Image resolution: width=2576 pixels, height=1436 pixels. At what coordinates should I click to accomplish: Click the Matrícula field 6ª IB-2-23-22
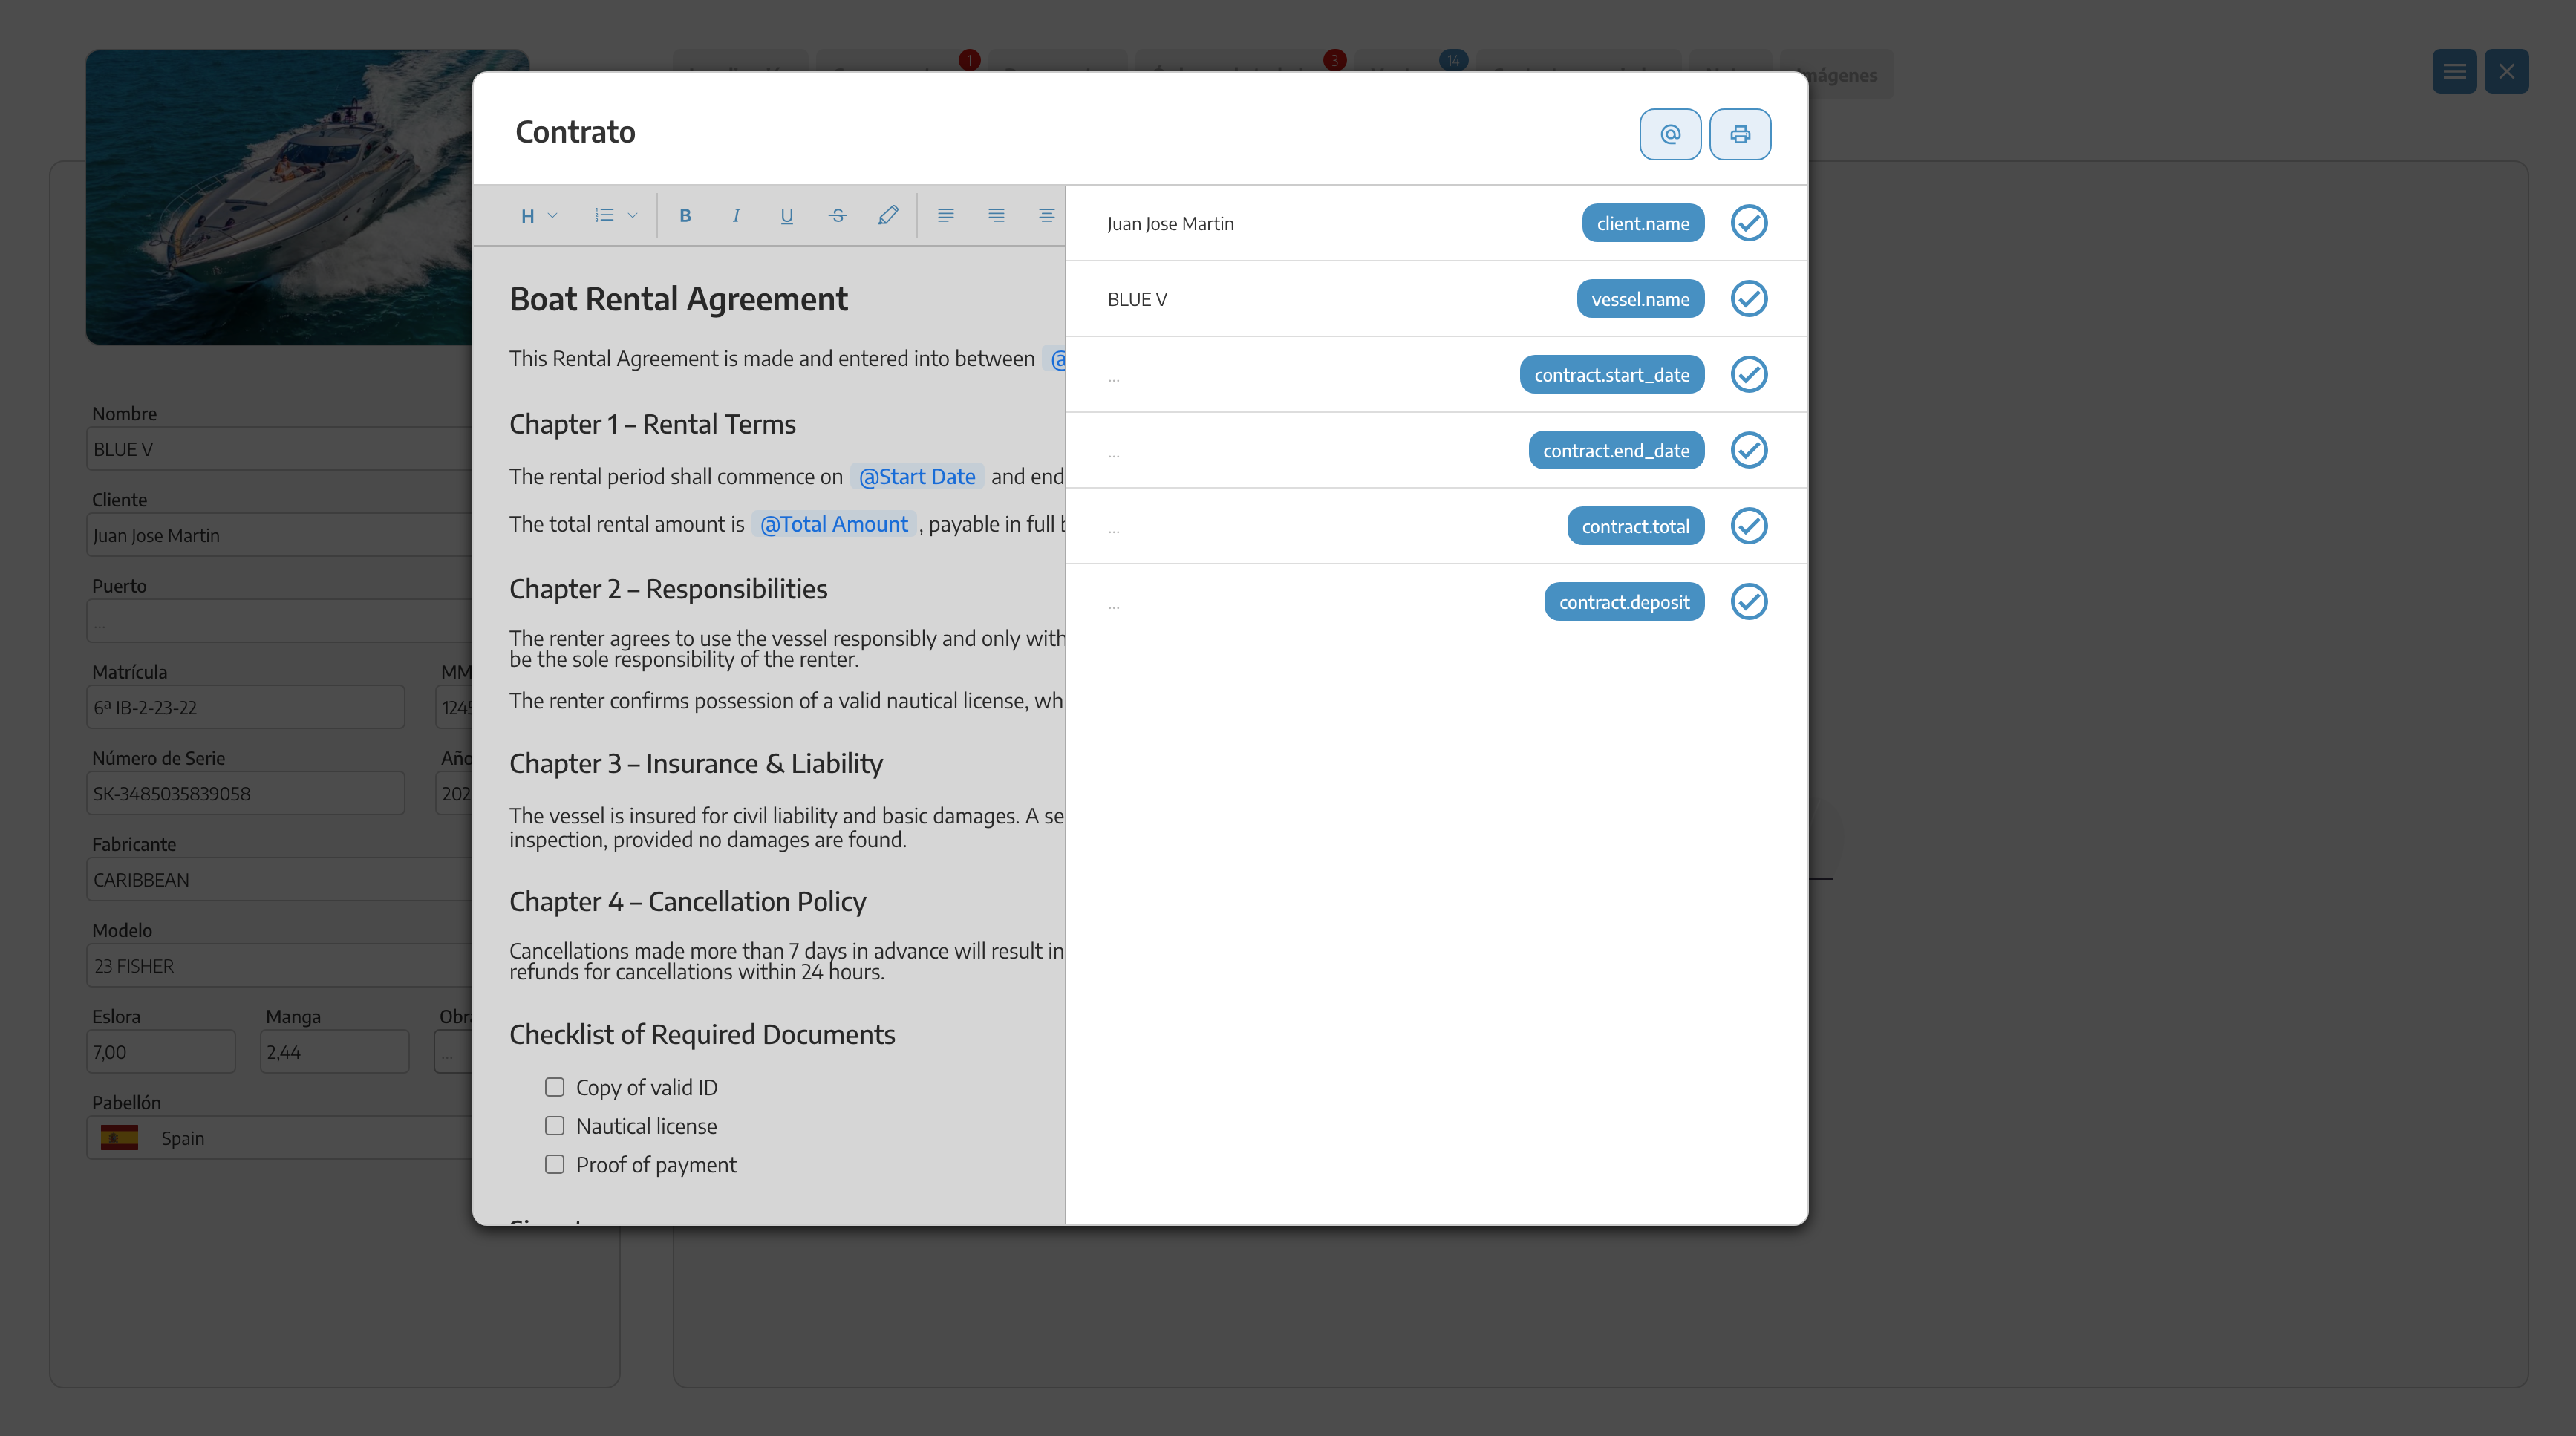[245, 708]
